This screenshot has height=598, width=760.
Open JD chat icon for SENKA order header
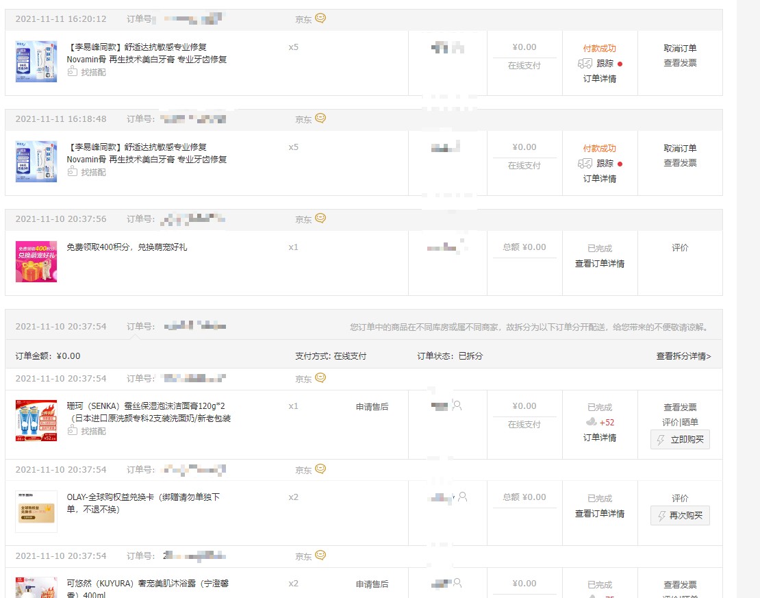click(320, 378)
